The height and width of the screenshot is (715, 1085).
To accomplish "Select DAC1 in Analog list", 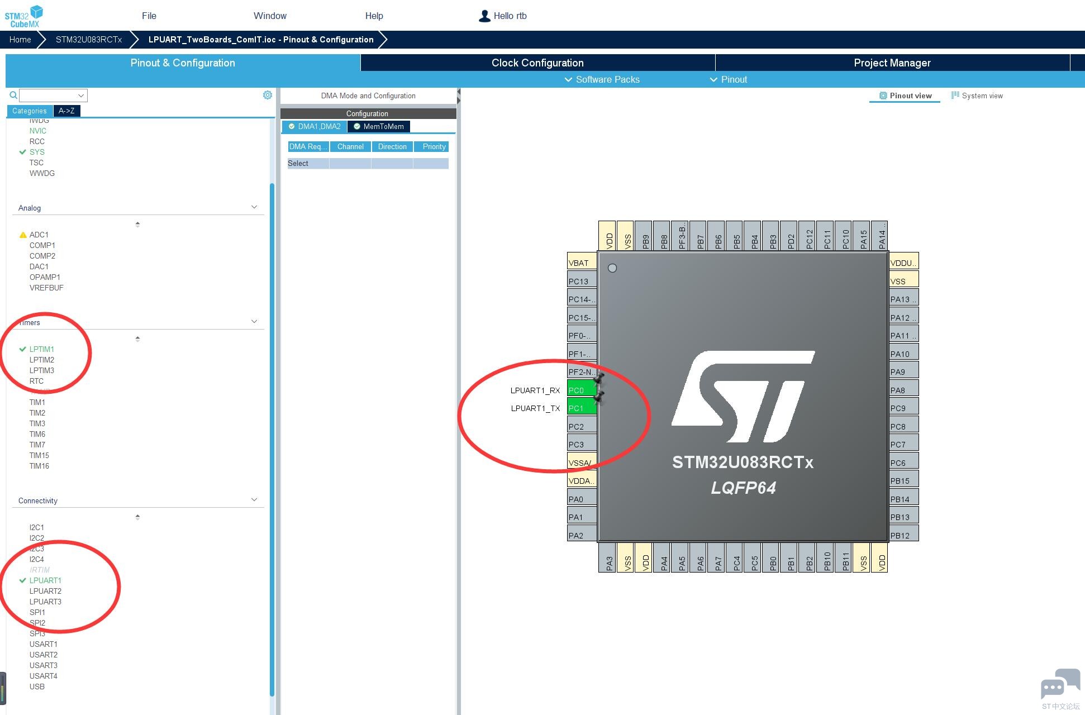I will [39, 266].
